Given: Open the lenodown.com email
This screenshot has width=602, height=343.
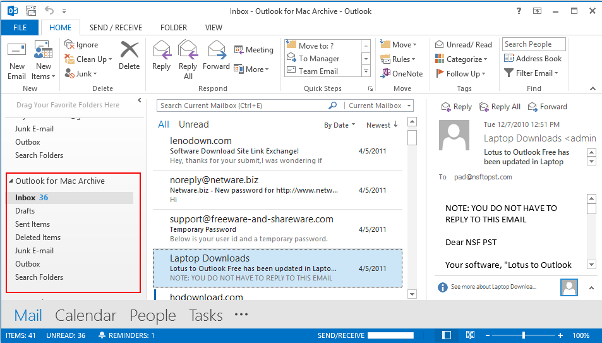Looking at the screenshot, I should coord(277,150).
